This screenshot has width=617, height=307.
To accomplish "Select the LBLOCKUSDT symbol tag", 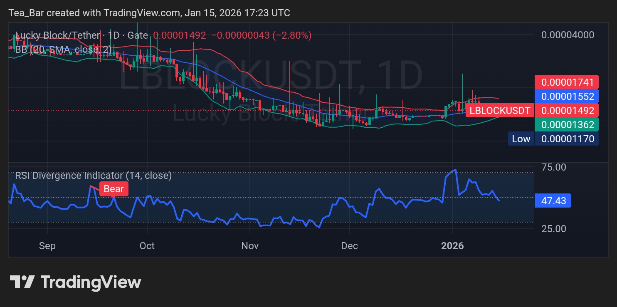I will 500,110.
